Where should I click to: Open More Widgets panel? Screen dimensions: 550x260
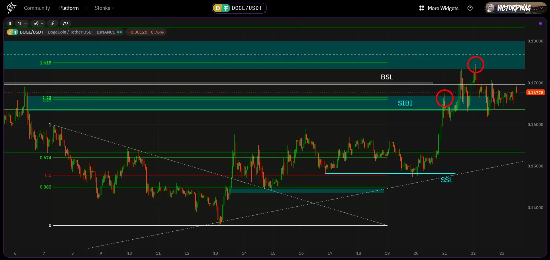[x=439, y=8]
